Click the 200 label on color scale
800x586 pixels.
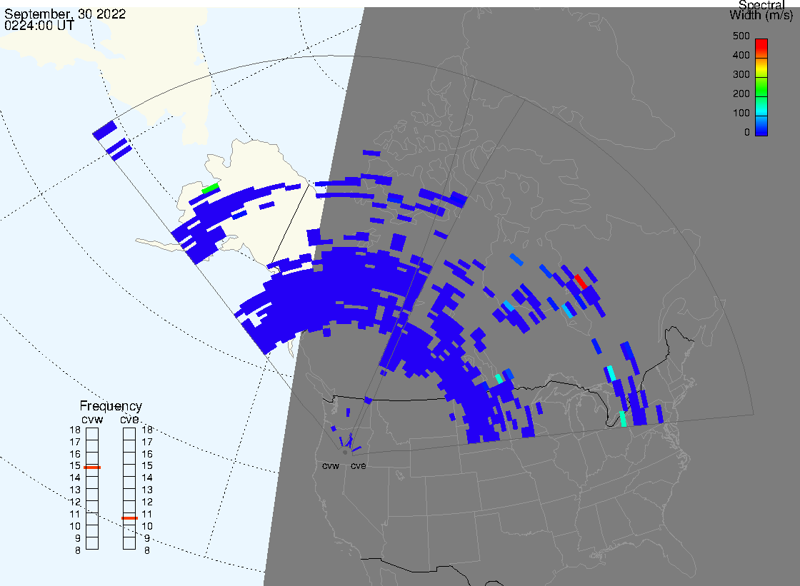click(741, 94)
